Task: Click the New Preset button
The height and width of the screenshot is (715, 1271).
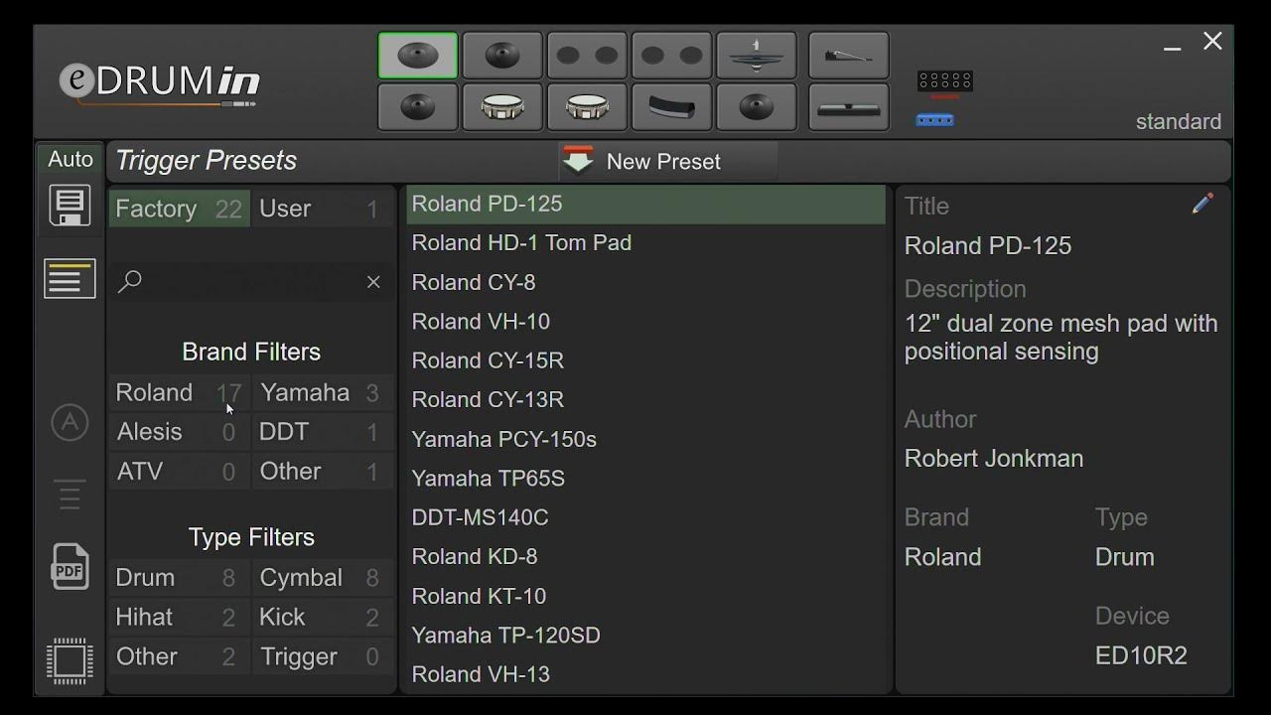Action: [x=667, y=161]
